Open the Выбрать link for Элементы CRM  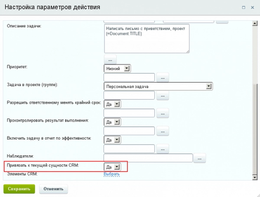coord(111,174)
